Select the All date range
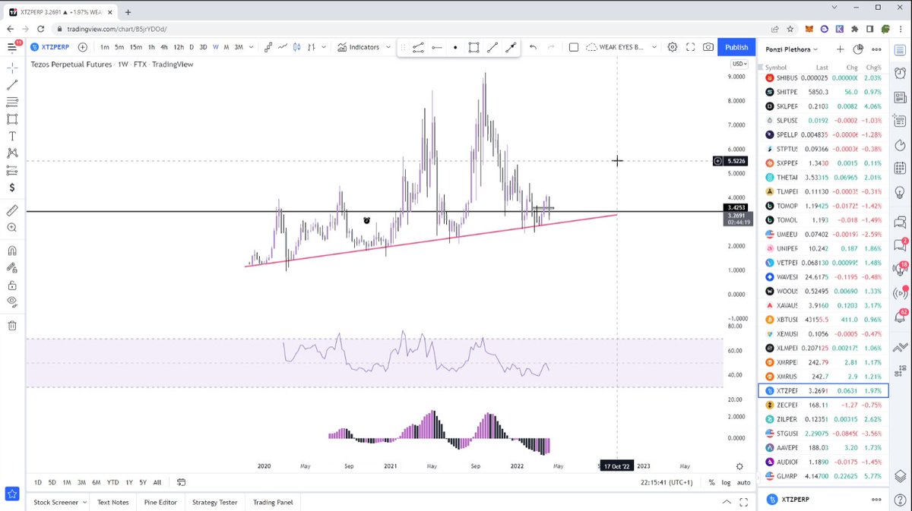 tap(157, 482)
